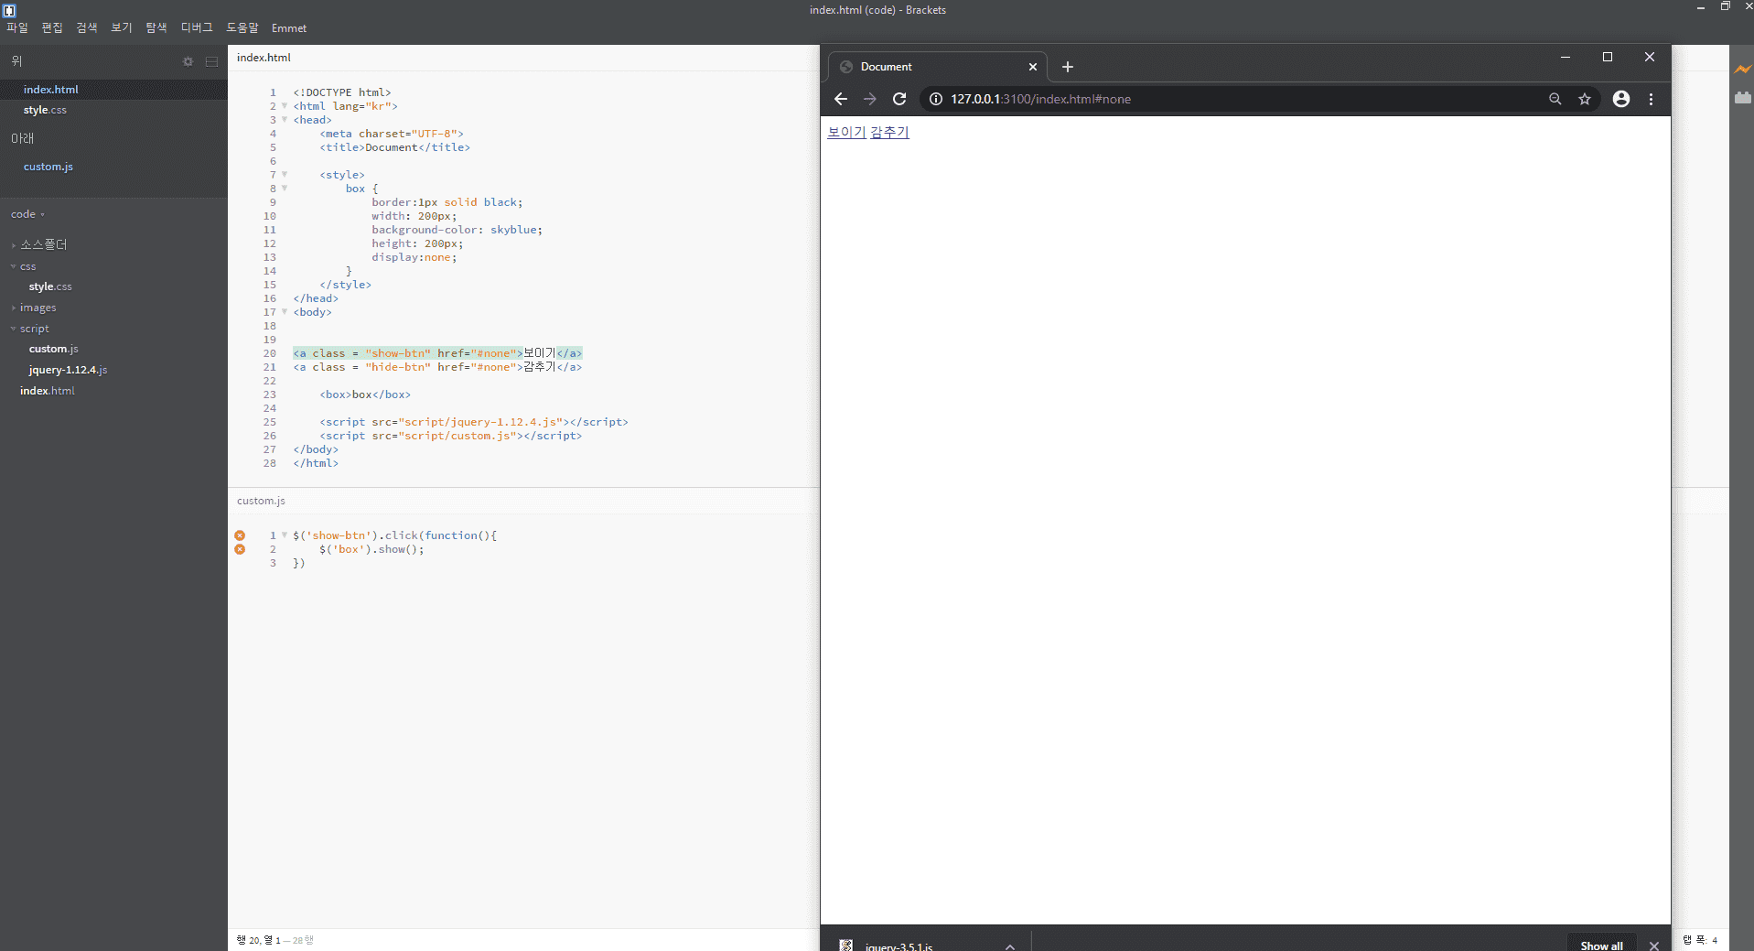
Task: Click the 감추기 link in the page
Action: coord(889,132)
